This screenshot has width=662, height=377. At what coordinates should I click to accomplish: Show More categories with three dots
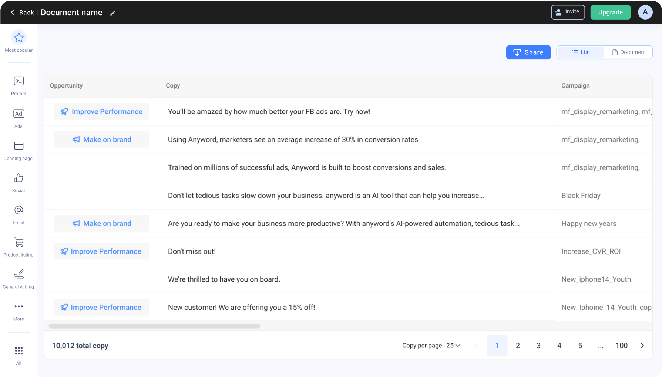(x=19, y=306)
